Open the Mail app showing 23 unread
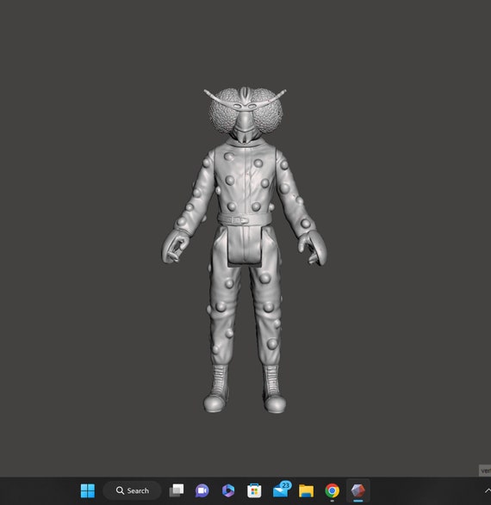Image resolution: width=491 pixels, height=505 pixels. [282, 490]
